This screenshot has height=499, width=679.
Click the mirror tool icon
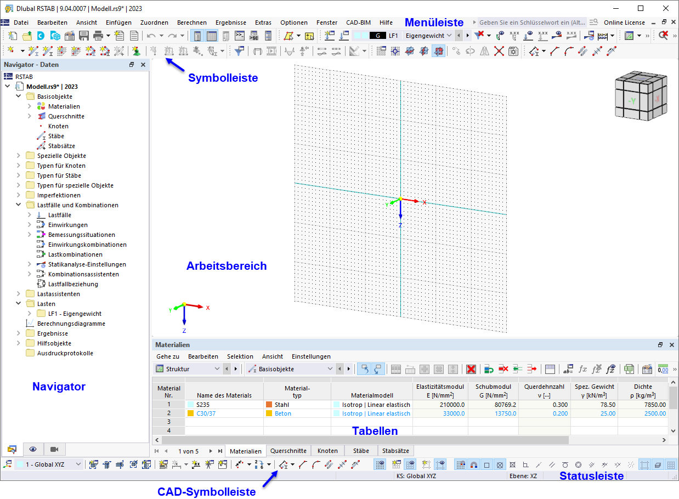[x=484, y=51]
